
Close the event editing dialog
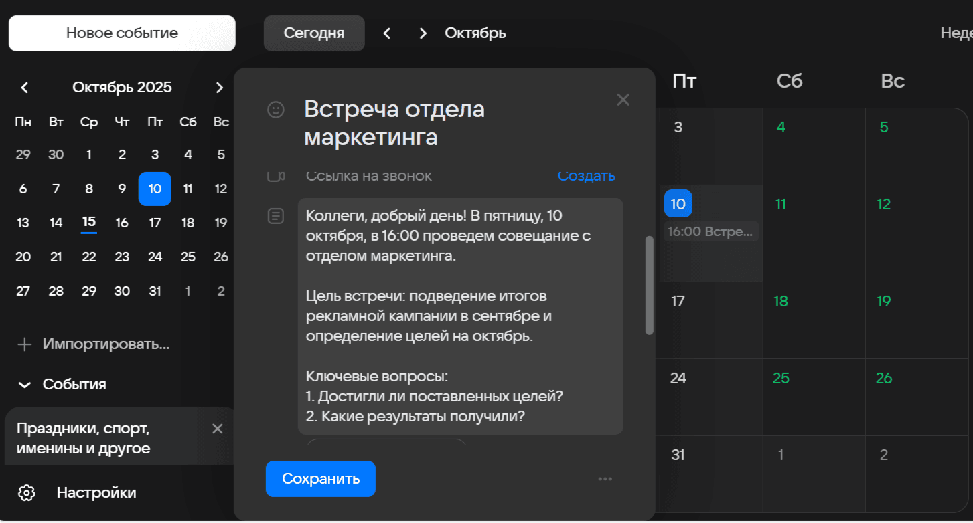tap(623, 99)
